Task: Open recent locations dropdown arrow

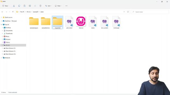Action: [x=10, y=12]
